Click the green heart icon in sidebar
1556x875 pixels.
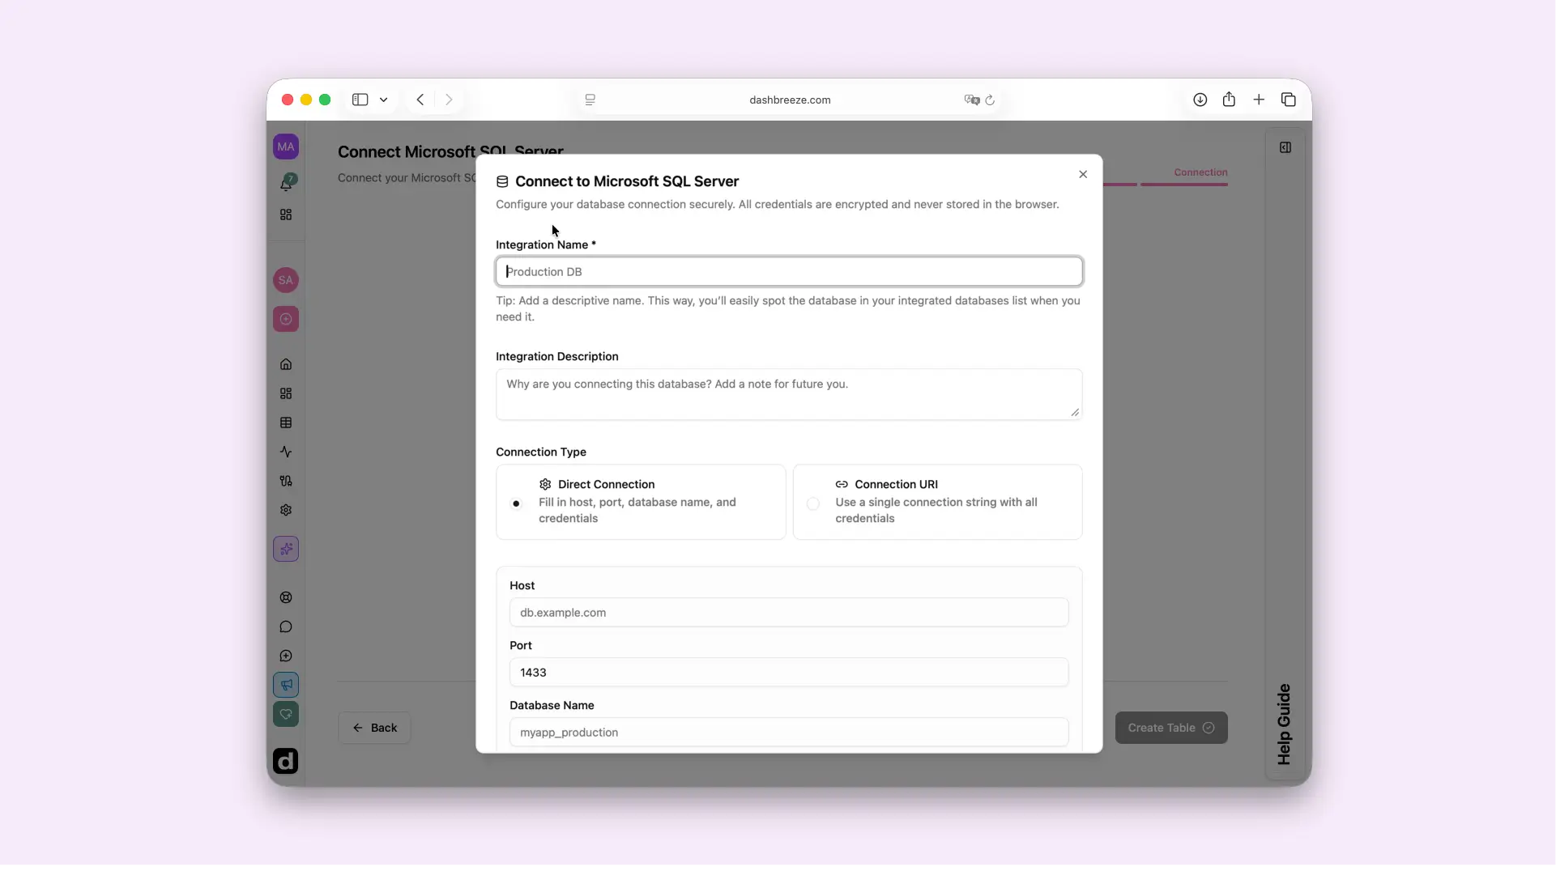point(286,714)
